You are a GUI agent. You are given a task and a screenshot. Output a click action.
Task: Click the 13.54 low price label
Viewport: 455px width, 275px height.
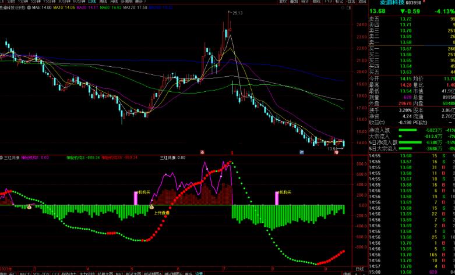[332, 149]
